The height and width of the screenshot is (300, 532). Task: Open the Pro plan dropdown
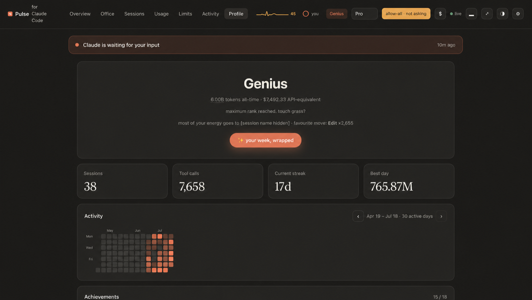pyautogui.click(x=364, y=14)
